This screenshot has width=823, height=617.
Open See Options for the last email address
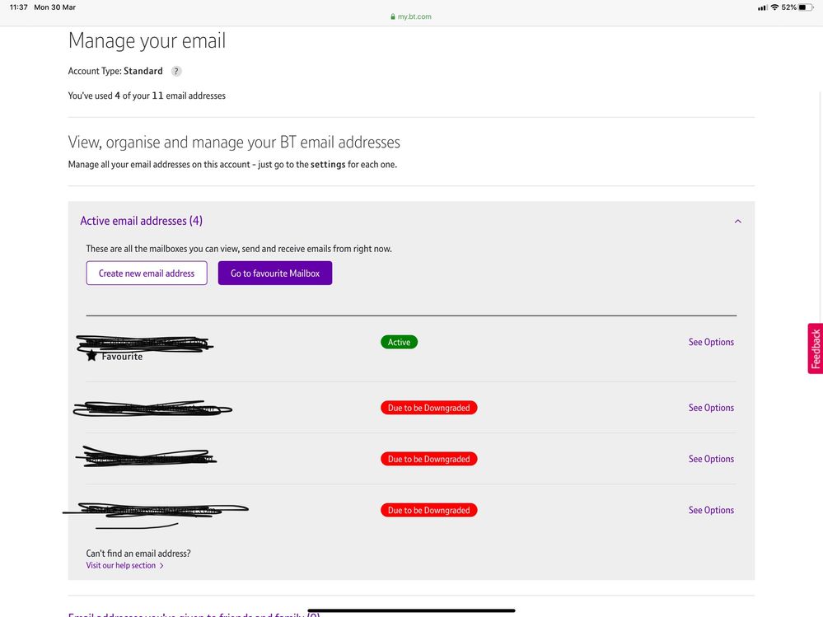(711, 510)
